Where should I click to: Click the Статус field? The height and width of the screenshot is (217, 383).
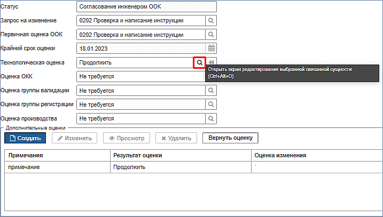[x=146, y=7]
